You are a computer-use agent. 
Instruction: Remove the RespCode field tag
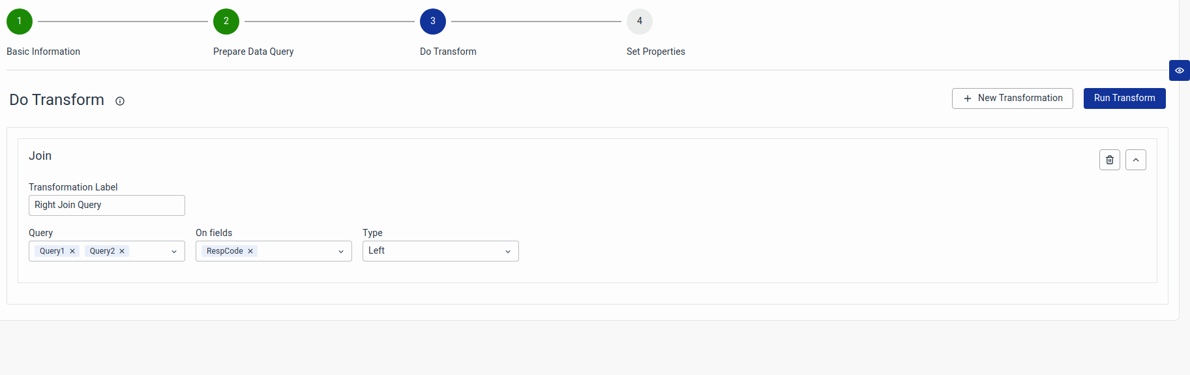tap(250, 251)
